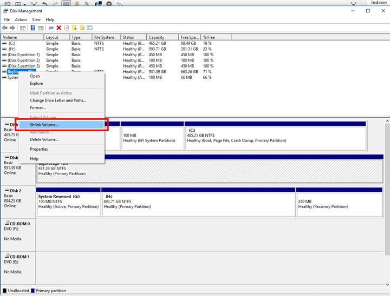Click the Connect/Rescan key toolbar icon
Image resolution: width=390 pixels, height=296 pixels.
(51, 28)
